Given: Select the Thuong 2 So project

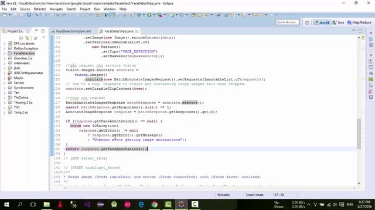Looking at the screenshot, I should coord(23,103).
